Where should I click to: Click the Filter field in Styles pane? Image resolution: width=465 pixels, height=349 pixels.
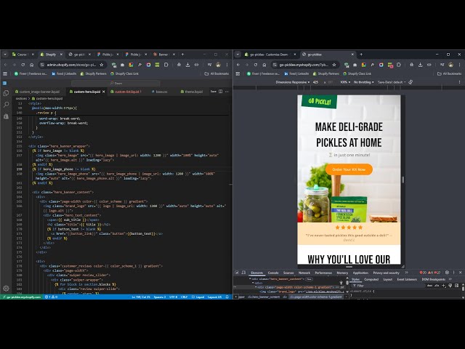click(389, 286)
